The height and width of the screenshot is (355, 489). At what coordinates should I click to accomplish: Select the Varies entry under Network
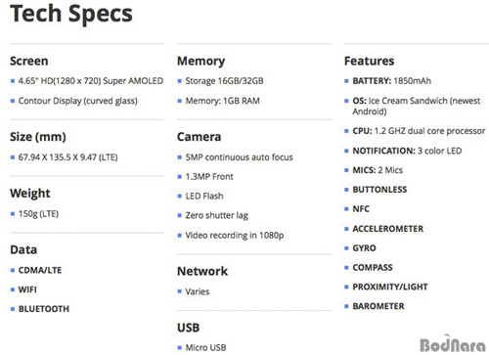198,291
